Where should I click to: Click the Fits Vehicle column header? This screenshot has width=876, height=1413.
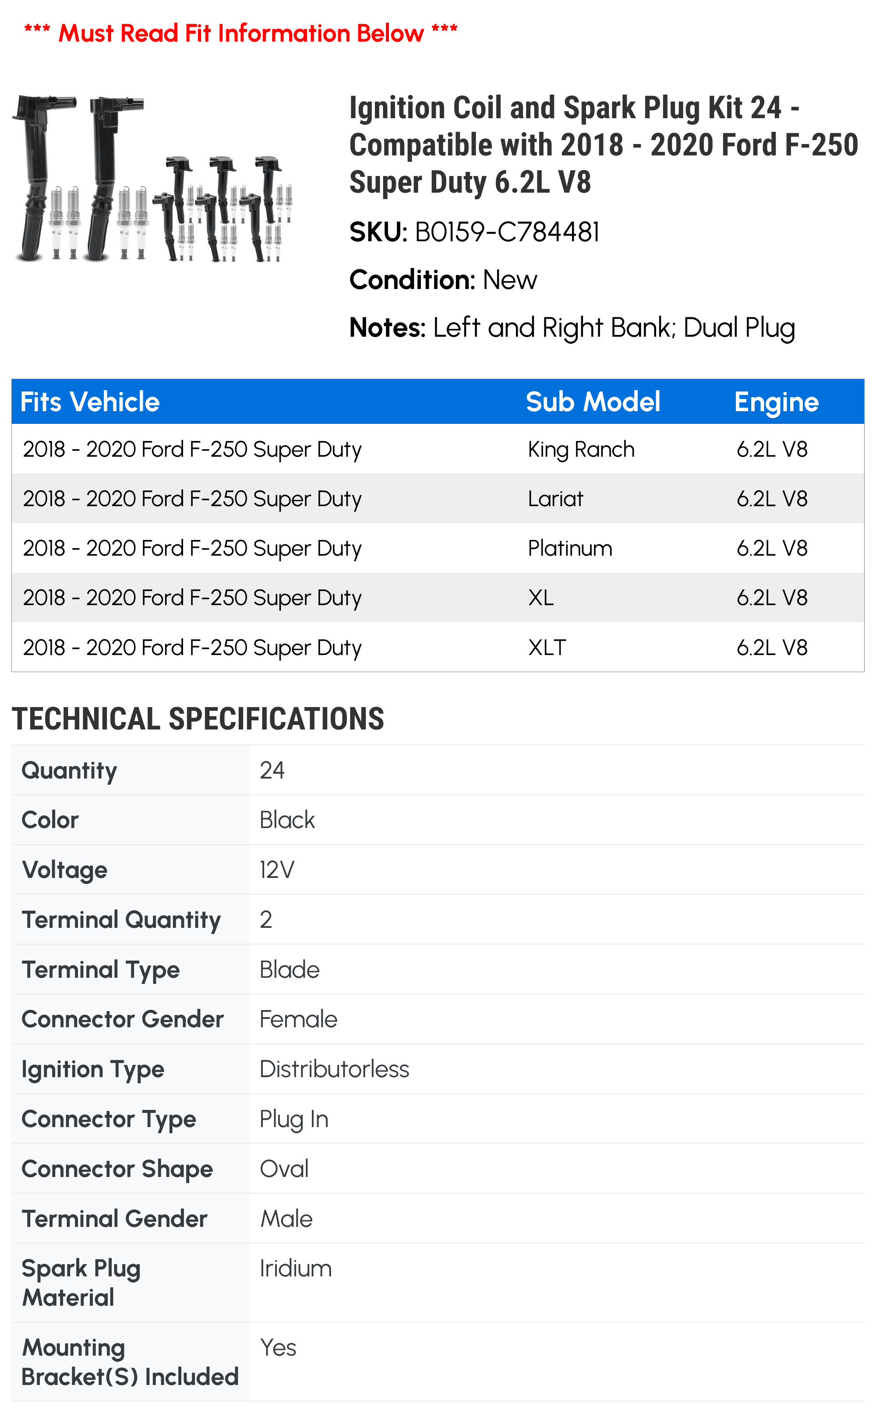[90, 402]
